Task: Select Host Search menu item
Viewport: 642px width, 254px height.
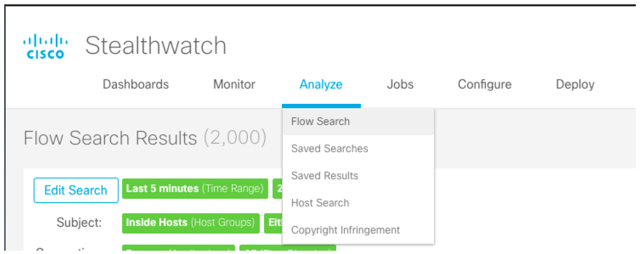Action: 358,203
